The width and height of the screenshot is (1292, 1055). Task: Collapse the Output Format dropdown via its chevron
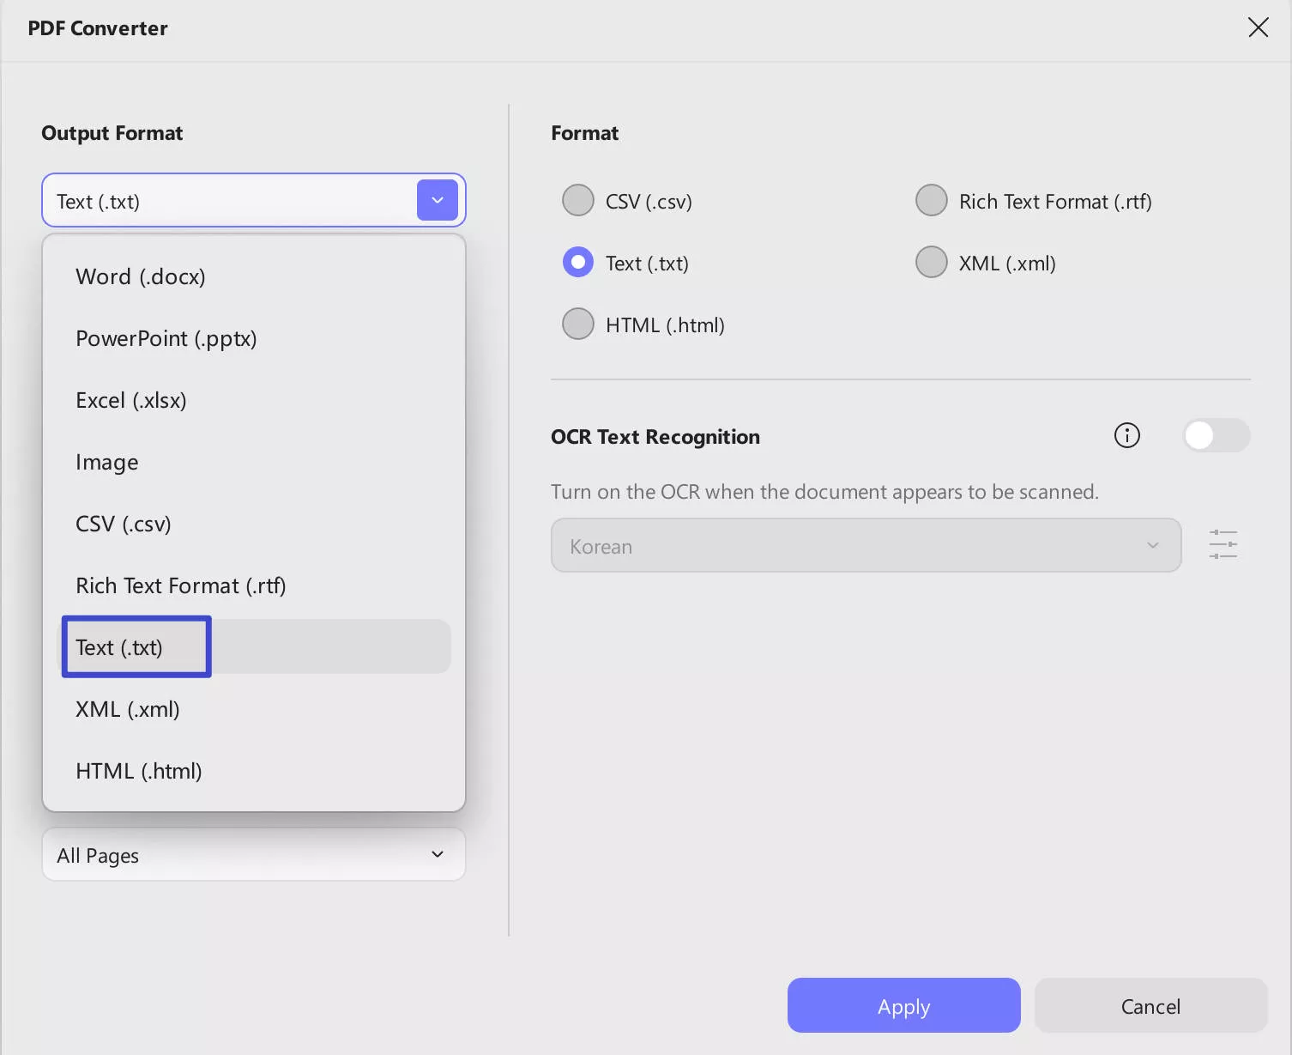coord(438,200)
